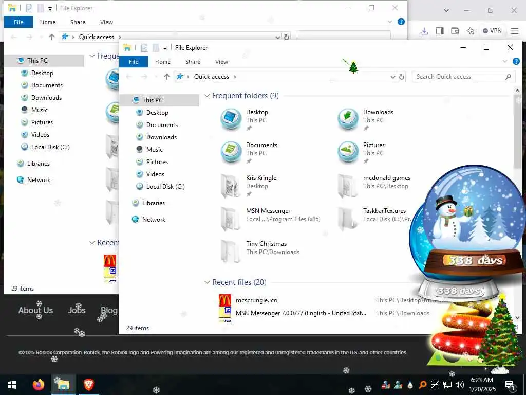Click the help question mark in front window
Image resolution: width=526 pixels, height=395 pixels.
(x=516, y=61)
